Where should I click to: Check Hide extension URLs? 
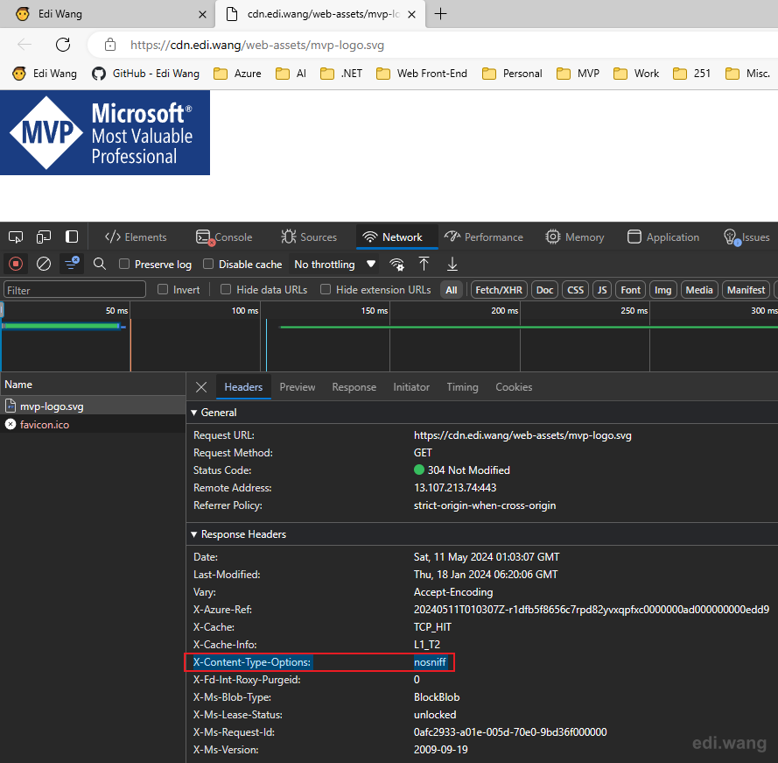(326, 289)
